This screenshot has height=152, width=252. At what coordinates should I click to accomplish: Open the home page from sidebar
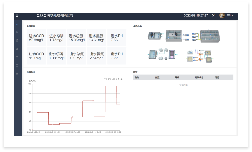tap(17, 24)
